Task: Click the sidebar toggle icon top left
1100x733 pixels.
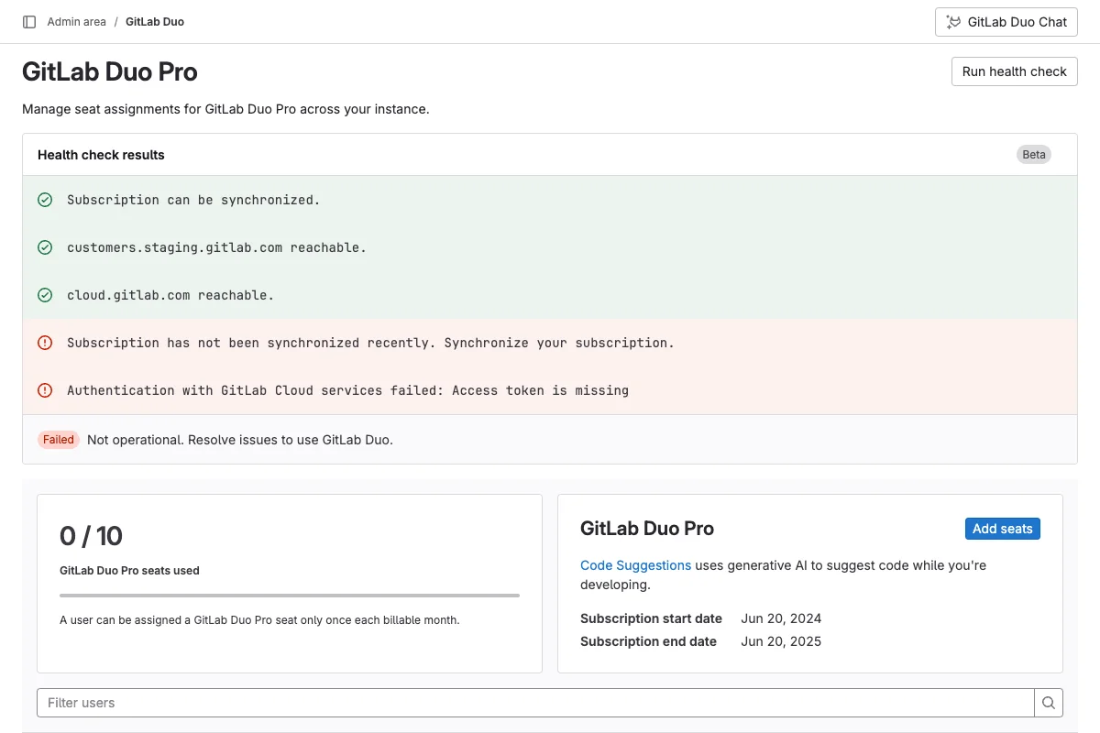Action: (x=28, y=21)
